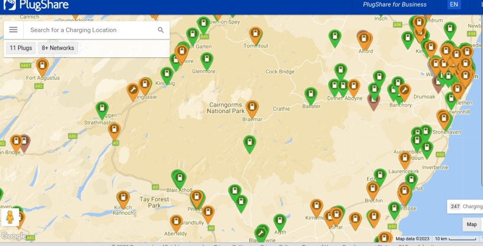The width and height of the screenshot is (483, 246).
Task: Click Tay Forest Park map label
Action: [x=154, y=202]
